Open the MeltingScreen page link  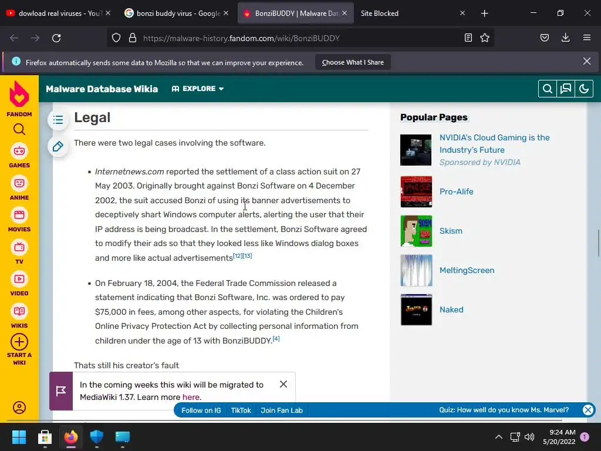point(467,270)
